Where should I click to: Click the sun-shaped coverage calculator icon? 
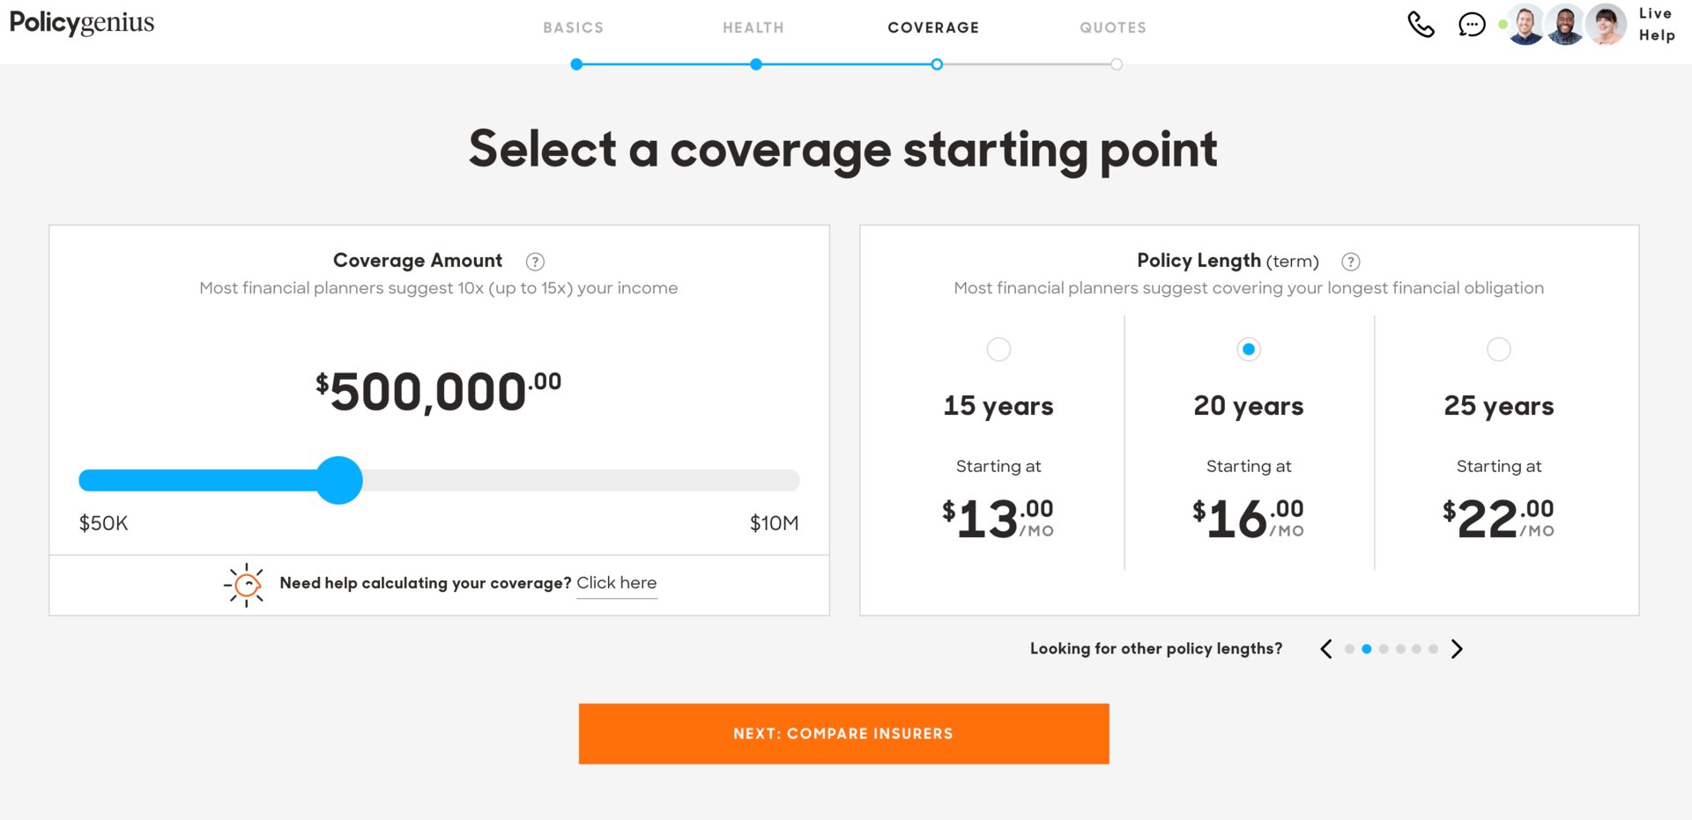click(x=245, y=585)
